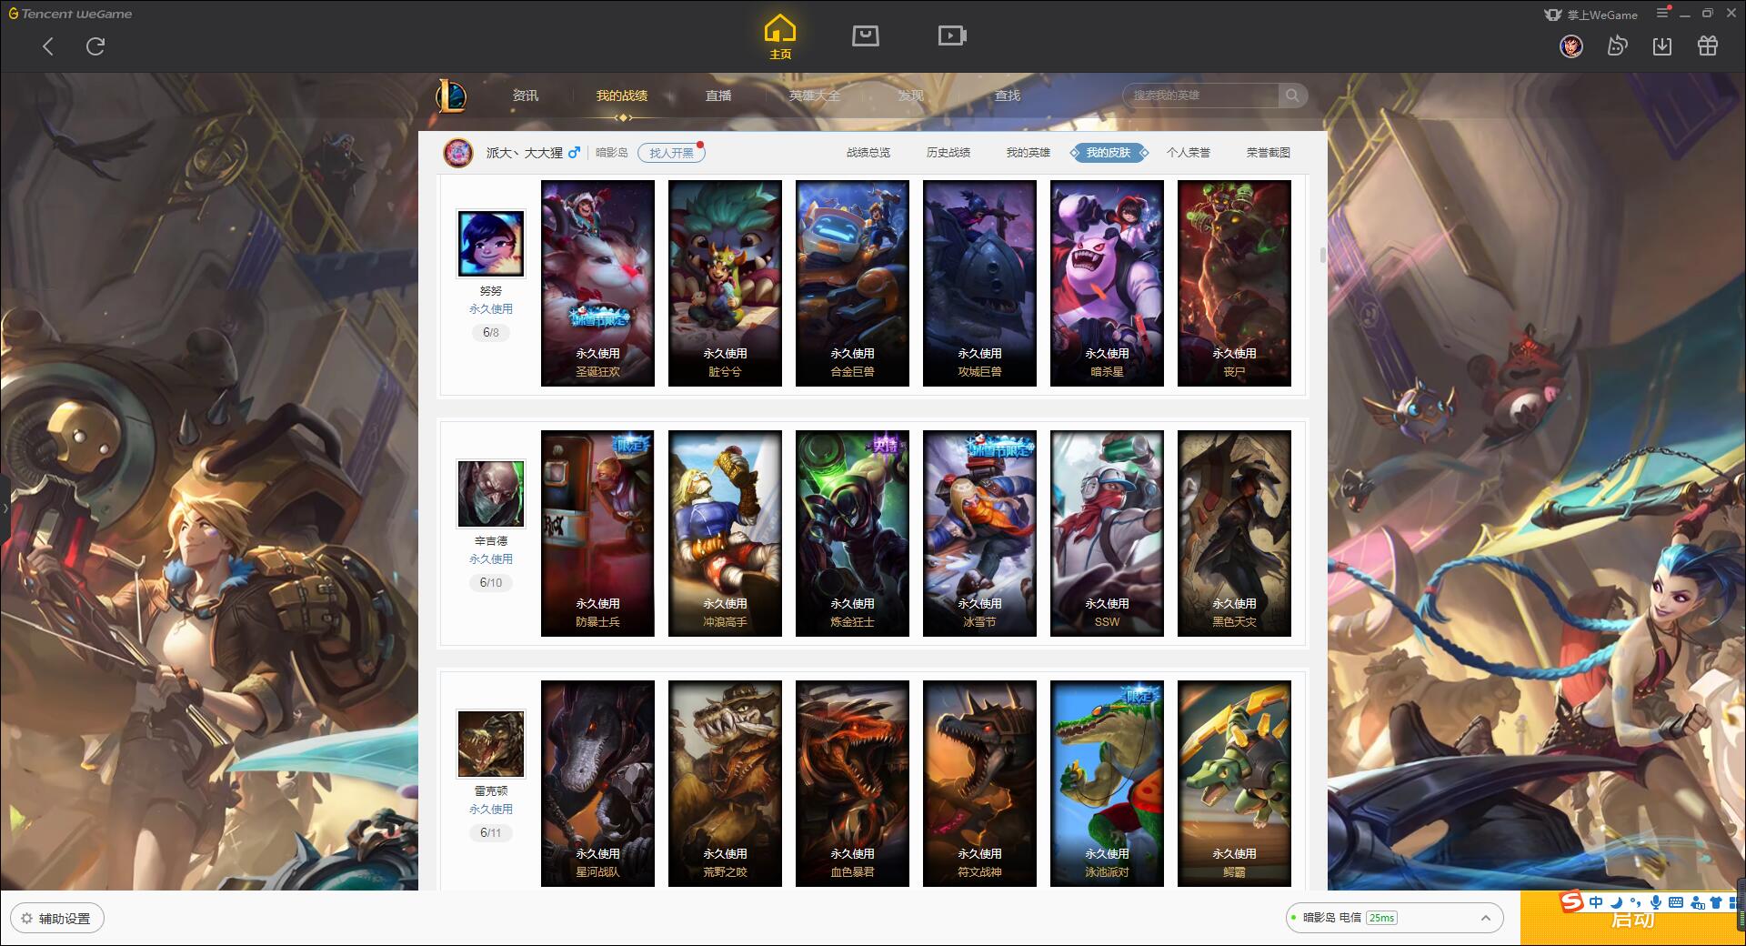
Task: Click into the hero search field
Action: [1202, 96]
